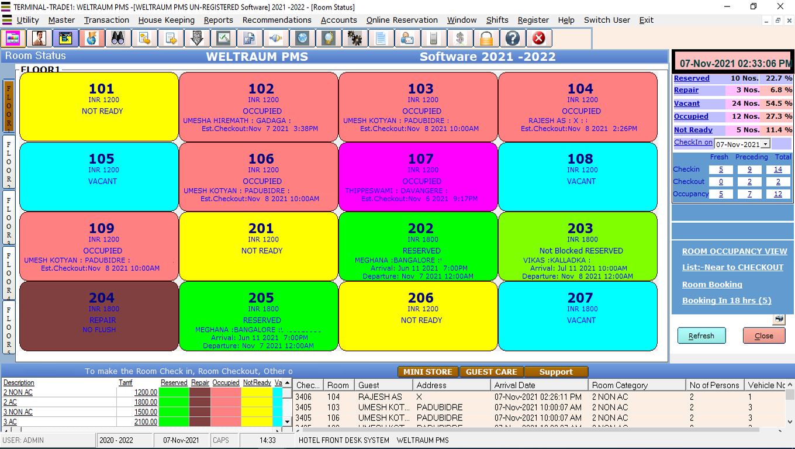Click the yellow window toolbar icon
Screen dimensions: 795x449
tap(65, 39)
